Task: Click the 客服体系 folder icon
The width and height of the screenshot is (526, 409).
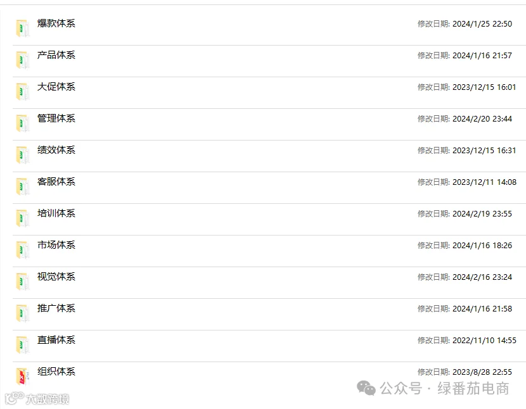Action: pyautogui.click(x=22, y=187)
